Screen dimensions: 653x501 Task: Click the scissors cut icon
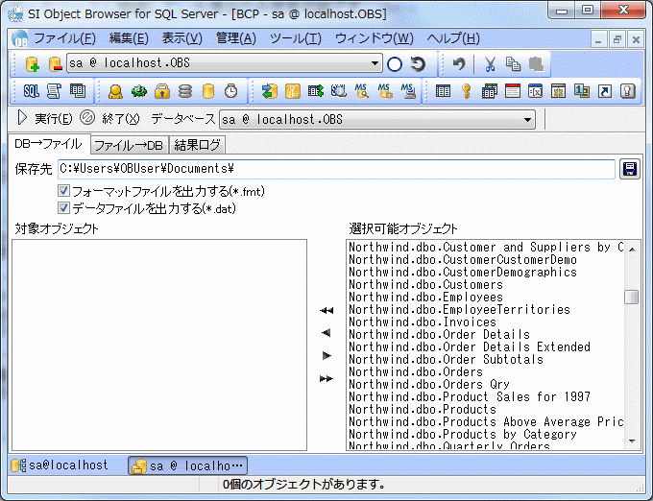coord(490,64)
